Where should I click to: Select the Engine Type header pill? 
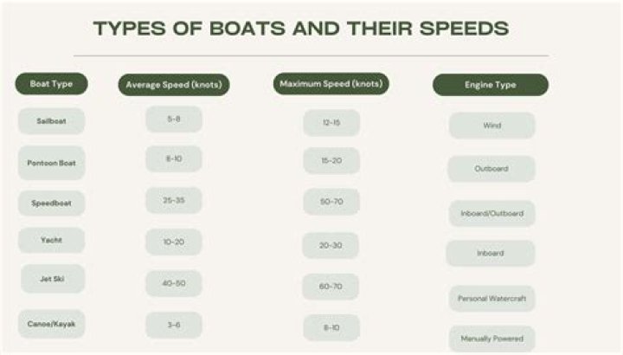[490, 85]
